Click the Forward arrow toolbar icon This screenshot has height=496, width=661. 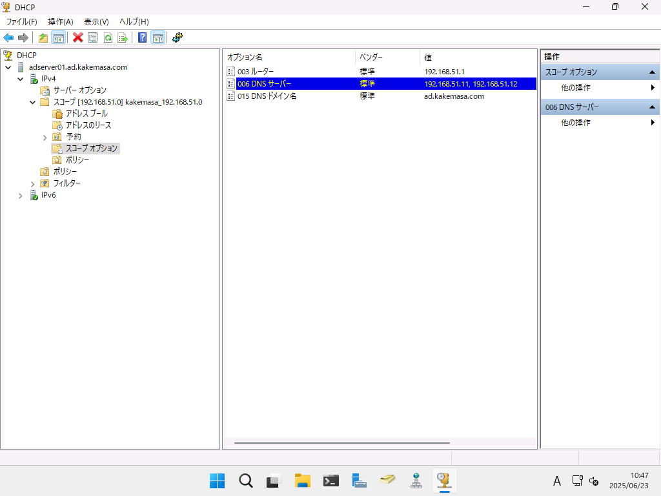[x=23, y=38]
